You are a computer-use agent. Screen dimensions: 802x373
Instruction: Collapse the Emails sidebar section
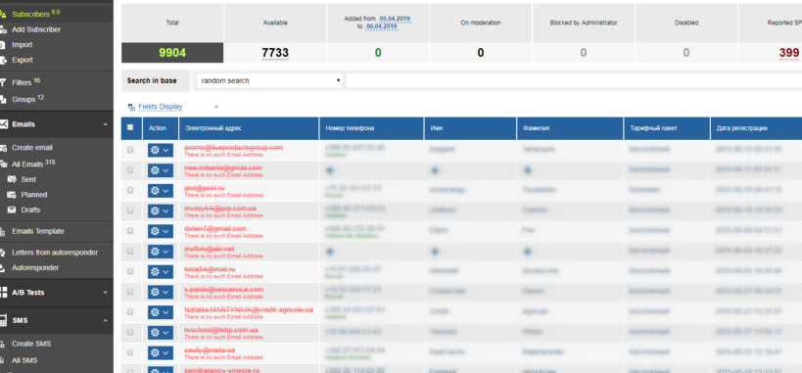[106, 124]
